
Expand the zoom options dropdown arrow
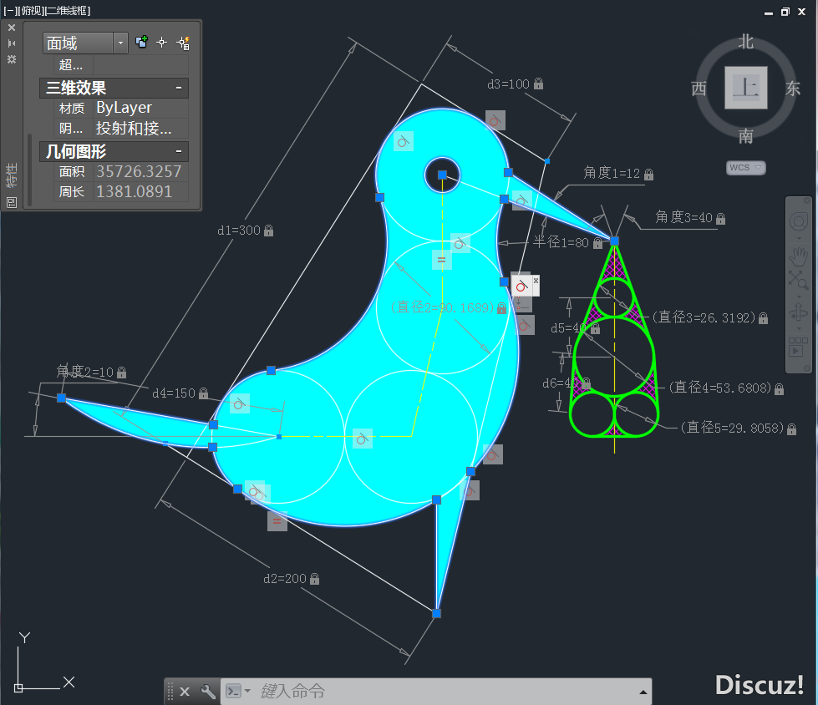click(x=799, y=297)
